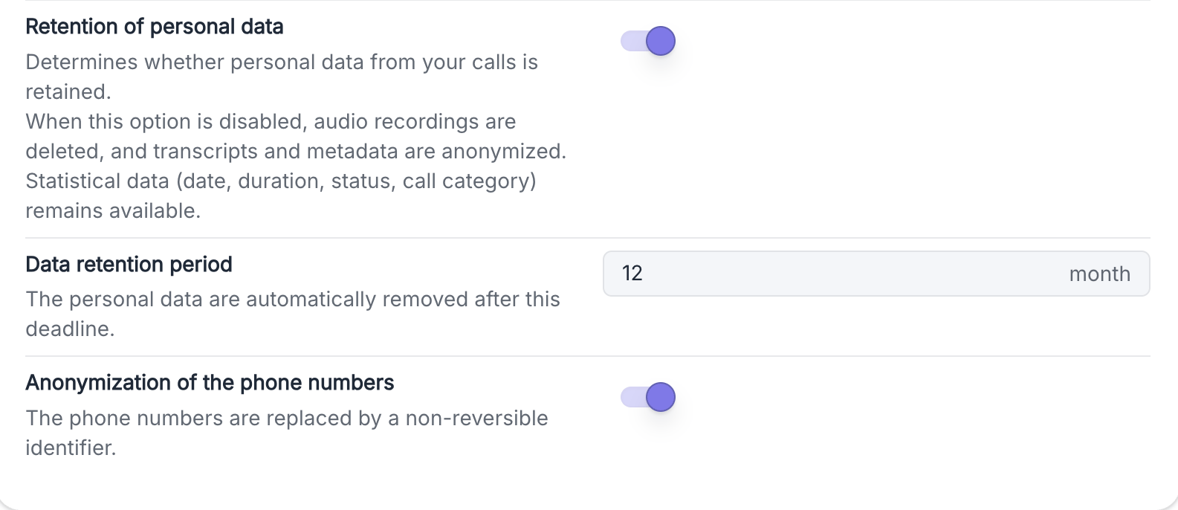Click the purple knob of the retention toggle

[661, 41]
